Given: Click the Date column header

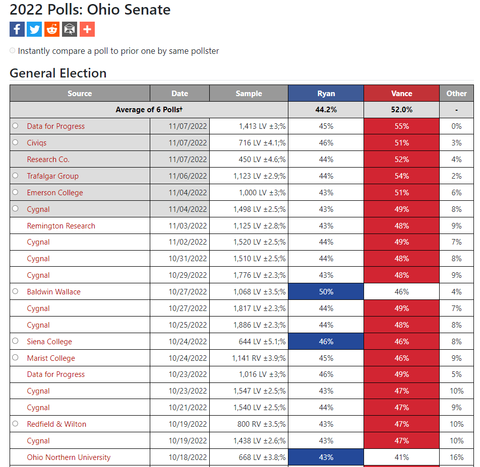Looking at the screenshot, I should coord(179,93).
